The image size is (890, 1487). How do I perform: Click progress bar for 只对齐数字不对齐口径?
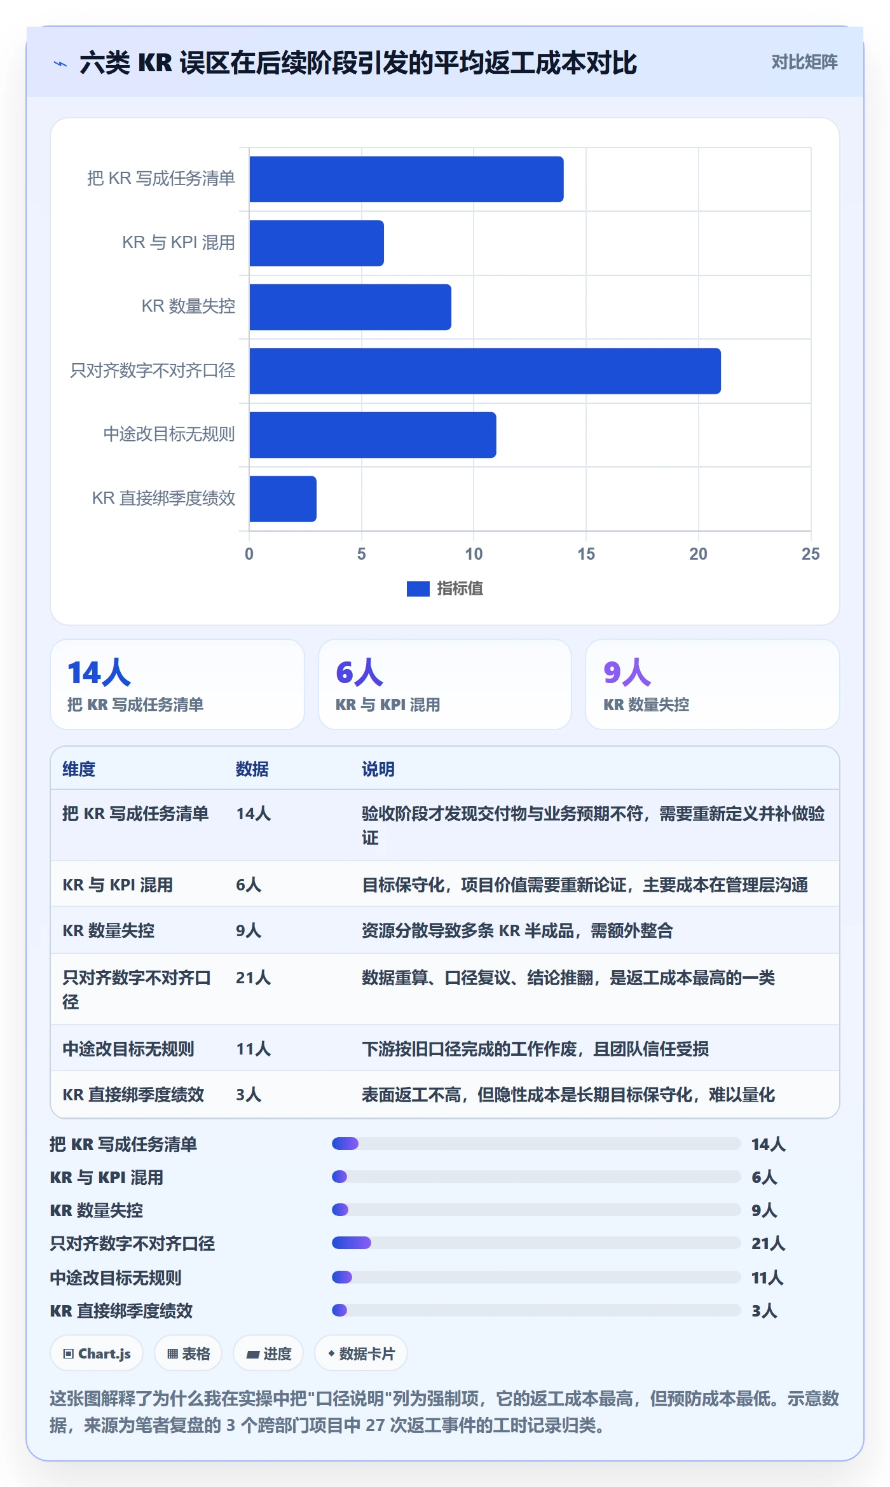point(537,1243)
